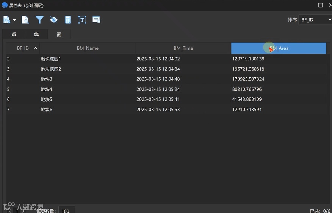Click the area value 12210.713594
332x213 pixels.
(247, 110)
